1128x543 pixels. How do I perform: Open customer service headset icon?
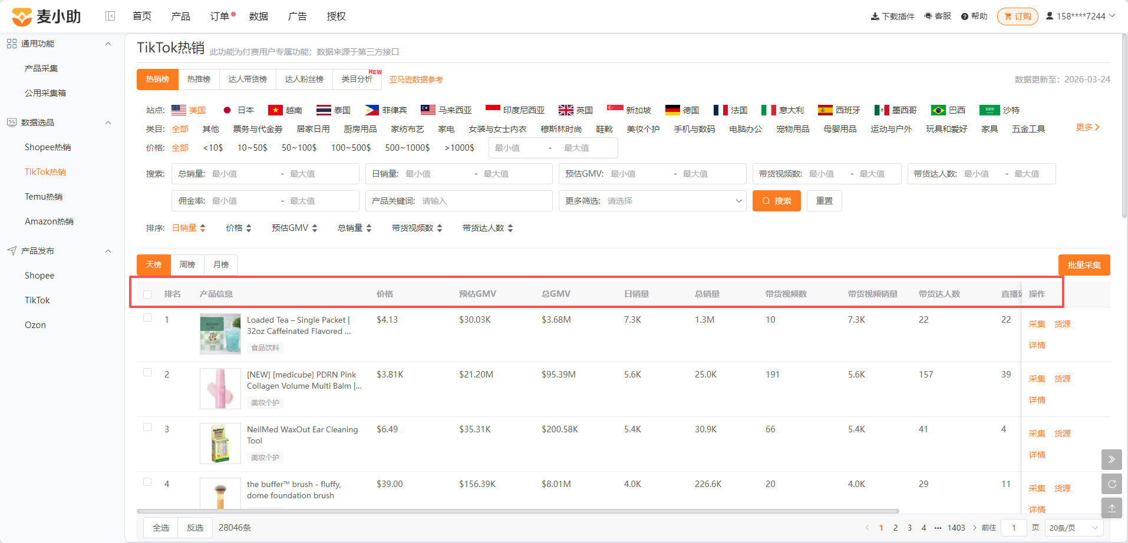pyautogui.click(x=928, y=16)
